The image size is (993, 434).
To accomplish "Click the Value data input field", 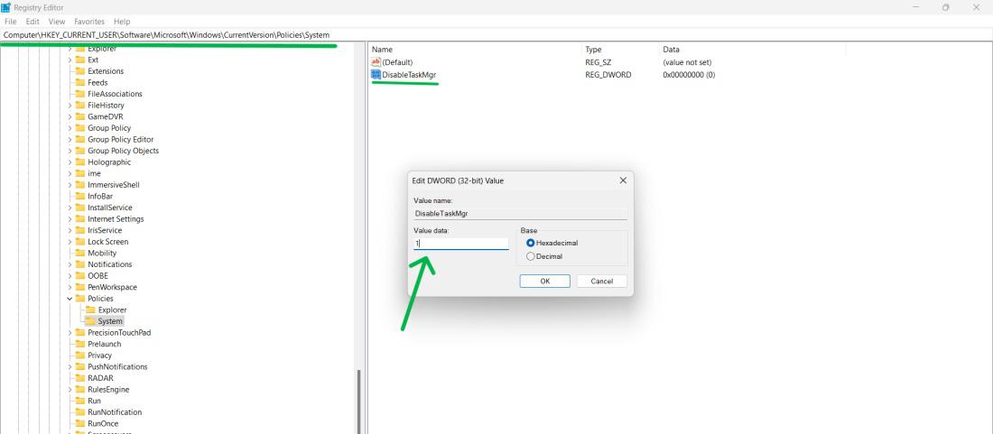I will point(461,244).
